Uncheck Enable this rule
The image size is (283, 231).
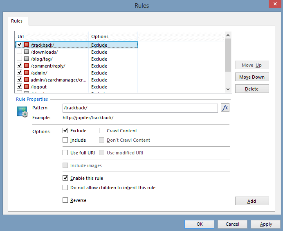65,178
